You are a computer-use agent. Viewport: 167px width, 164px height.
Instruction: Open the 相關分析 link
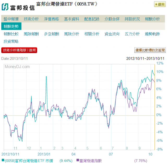[92, 34]
